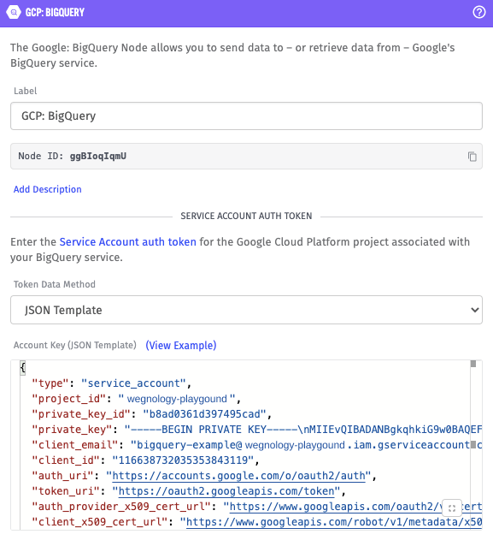This screenshot has height=558, width=493.
Task: Click the oauth2.googleapis.com token URL
Action: point(226,491)
